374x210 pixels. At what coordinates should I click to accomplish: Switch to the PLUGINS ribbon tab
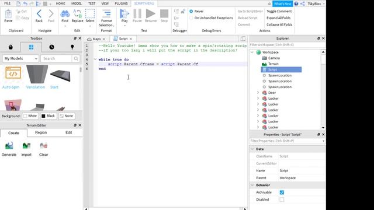pos(121,3)
